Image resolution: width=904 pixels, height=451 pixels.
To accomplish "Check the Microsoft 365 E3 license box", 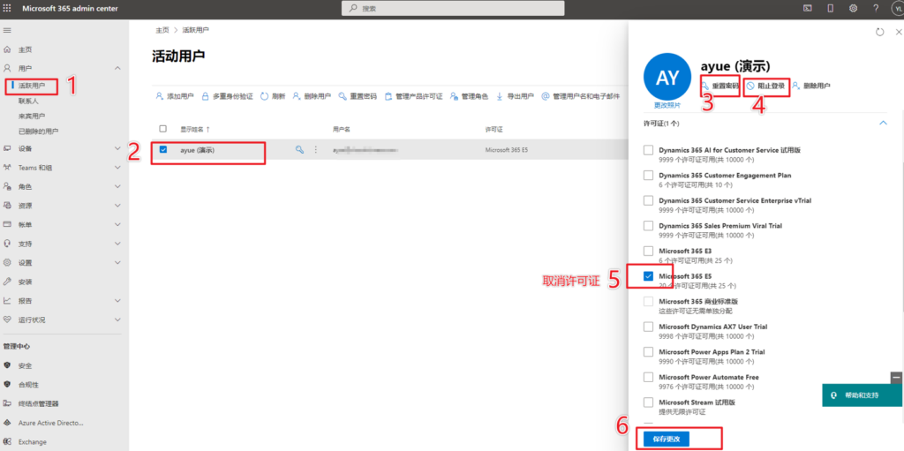I will tap(649, 251).
